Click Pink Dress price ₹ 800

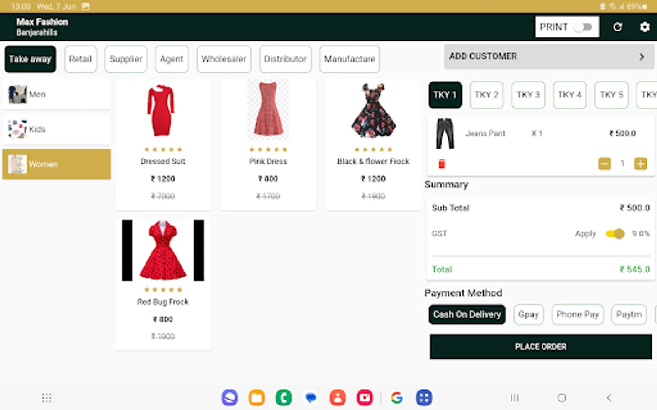[268, 179]
